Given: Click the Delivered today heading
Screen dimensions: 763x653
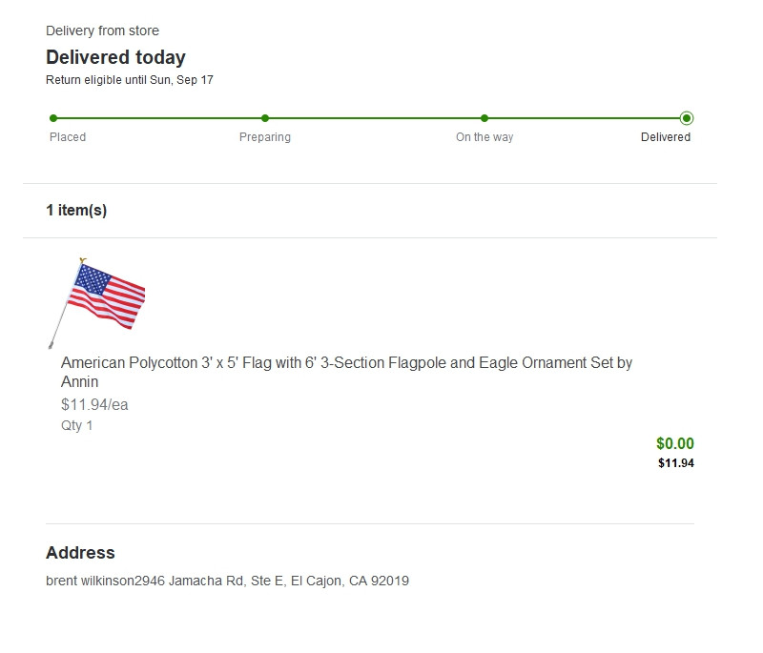Looking at the screenshot, I should pyautogui.click(x=115, y=57).
